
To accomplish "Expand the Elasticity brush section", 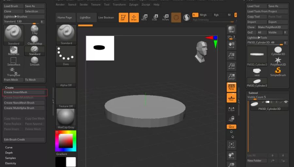I will coord(10,163).
